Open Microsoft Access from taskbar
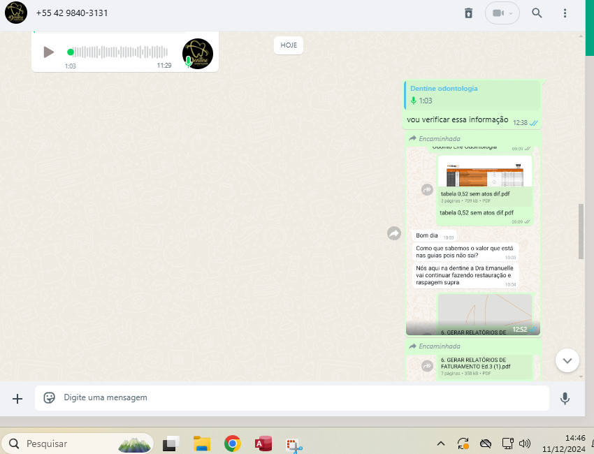The height and width of the screenshot is (454, 594). 263,444
